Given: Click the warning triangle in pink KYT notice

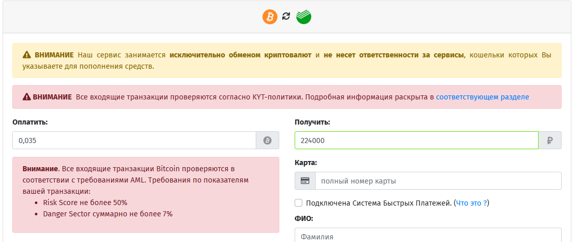Looking at the screenshot, I should coord(27,97).
